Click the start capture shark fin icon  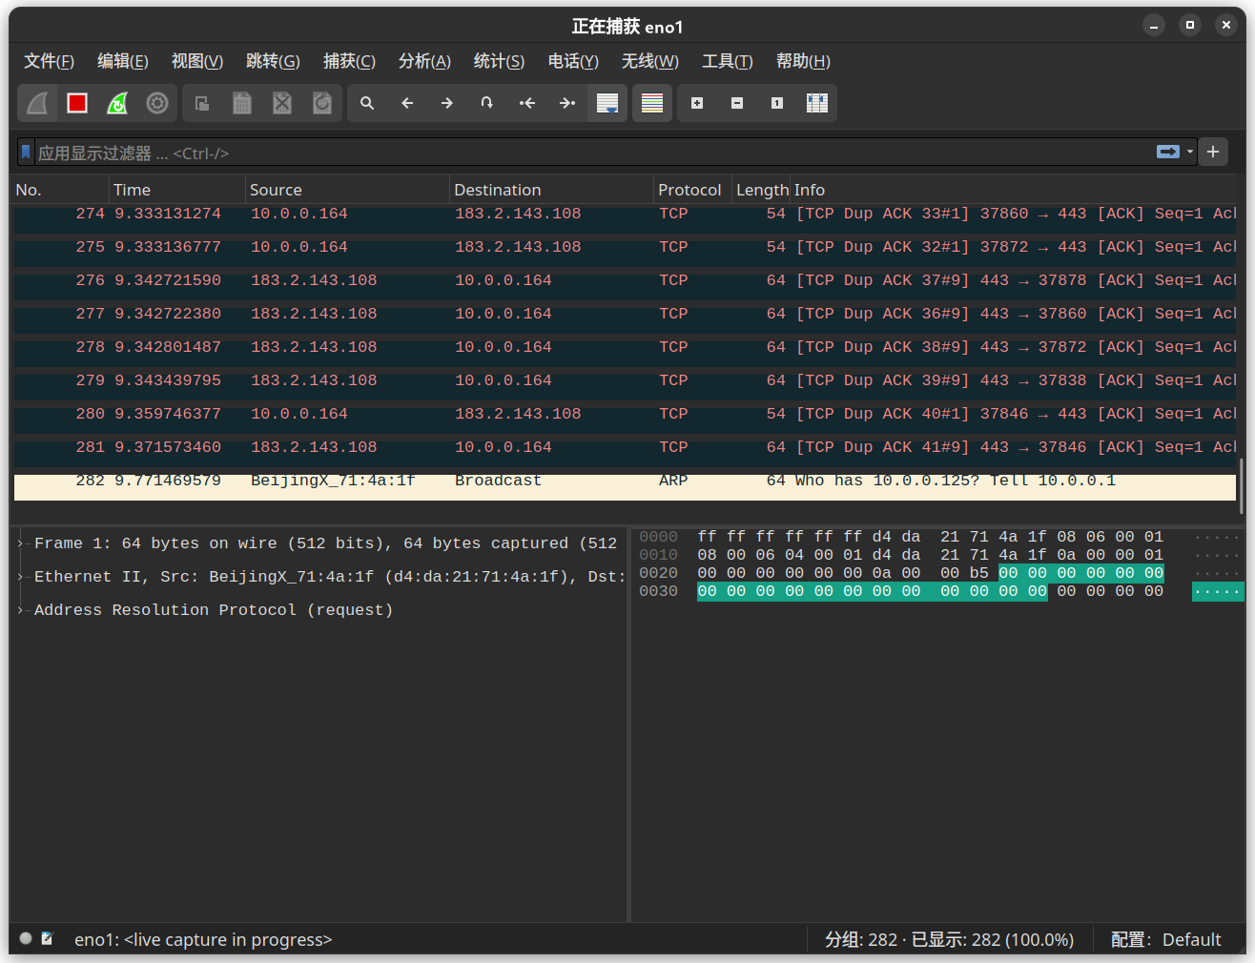point(37,103)
